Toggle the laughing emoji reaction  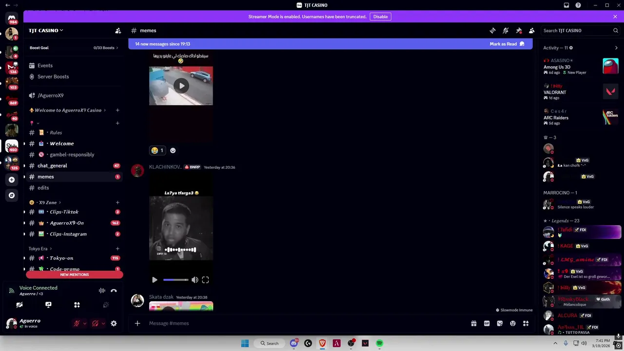tap(157, 150)
